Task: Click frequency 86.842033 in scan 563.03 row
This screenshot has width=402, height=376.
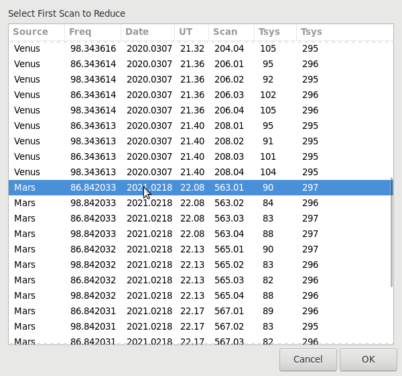Action: tap(93, 218)
